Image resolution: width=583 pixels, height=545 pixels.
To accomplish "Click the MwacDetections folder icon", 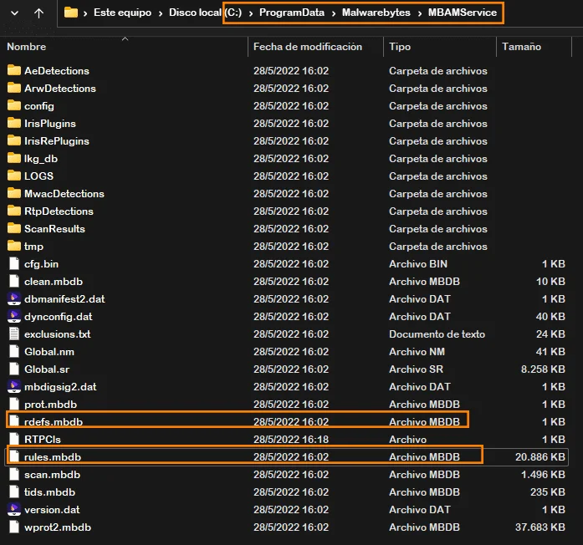I will (x=14, y=193).
